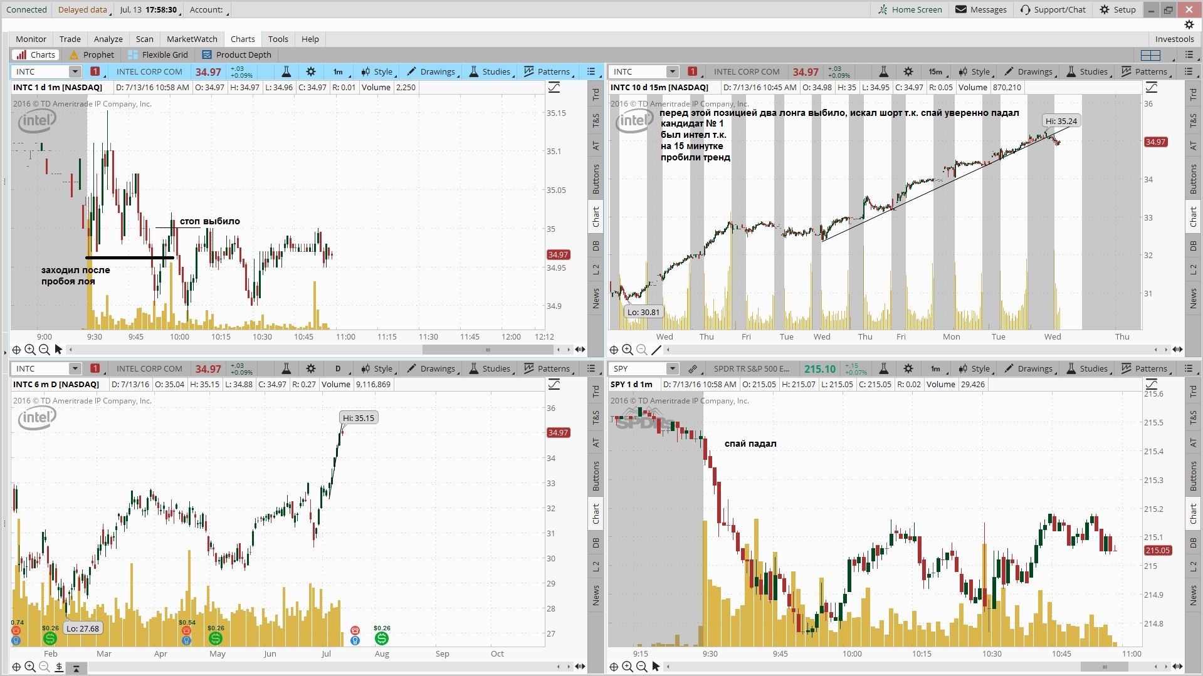Click the SPY symbol input field
Image resolution: width=1203 pixels, height=676 pixels.
(638, 368)
